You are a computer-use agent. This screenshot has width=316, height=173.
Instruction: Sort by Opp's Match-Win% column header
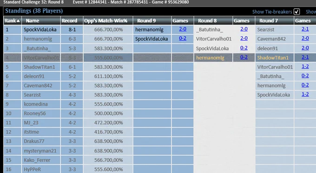tap(108, 20)
